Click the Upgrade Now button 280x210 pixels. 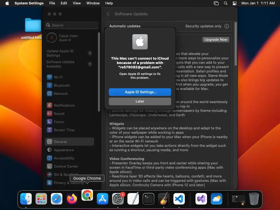point(216,40)
